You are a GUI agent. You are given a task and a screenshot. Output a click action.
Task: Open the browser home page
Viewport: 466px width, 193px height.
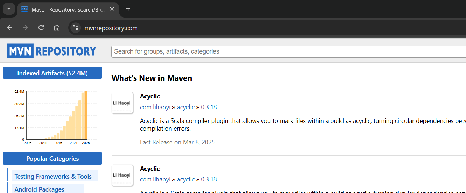tap(57, 28)
